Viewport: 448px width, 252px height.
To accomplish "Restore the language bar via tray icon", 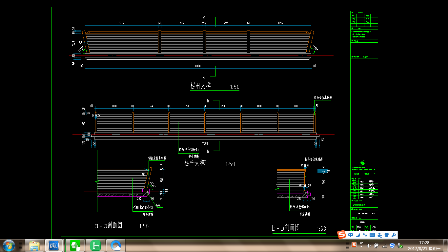I will pos(361,243).
